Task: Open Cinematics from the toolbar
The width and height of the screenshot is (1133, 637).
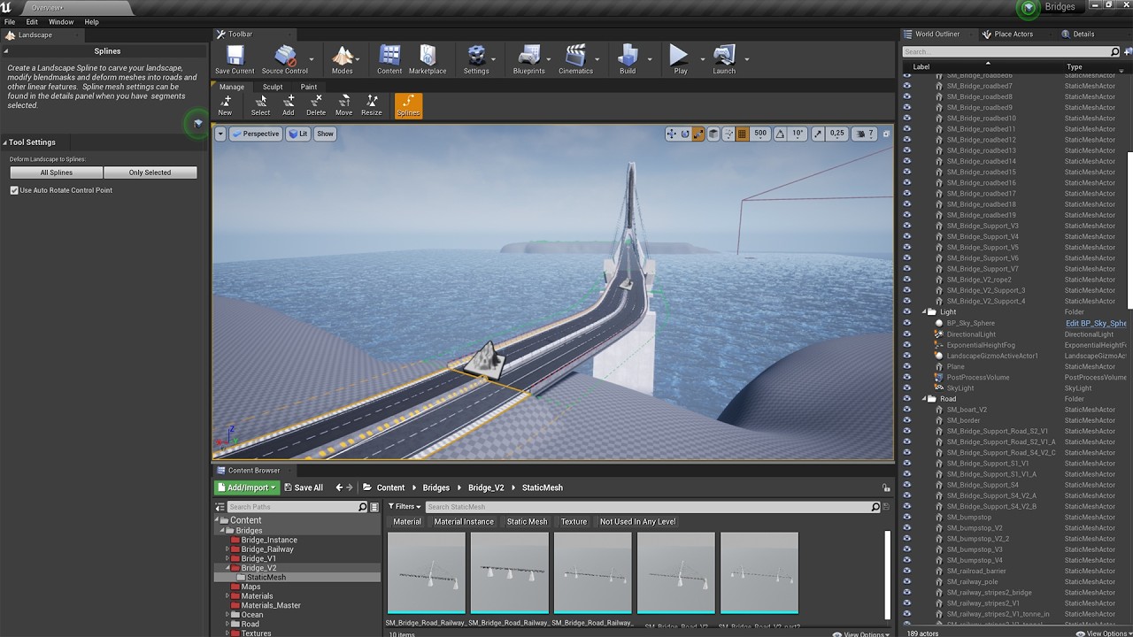Action: (575, 59)
